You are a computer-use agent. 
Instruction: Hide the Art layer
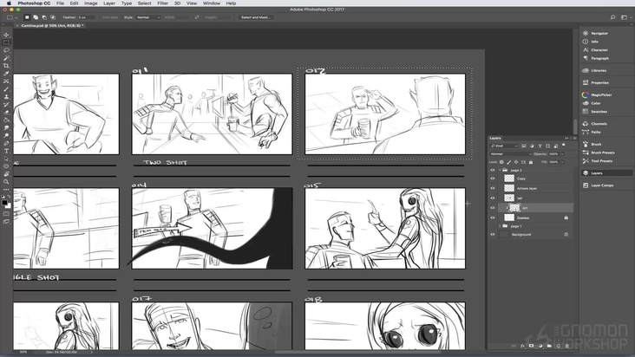coord(493,208)
